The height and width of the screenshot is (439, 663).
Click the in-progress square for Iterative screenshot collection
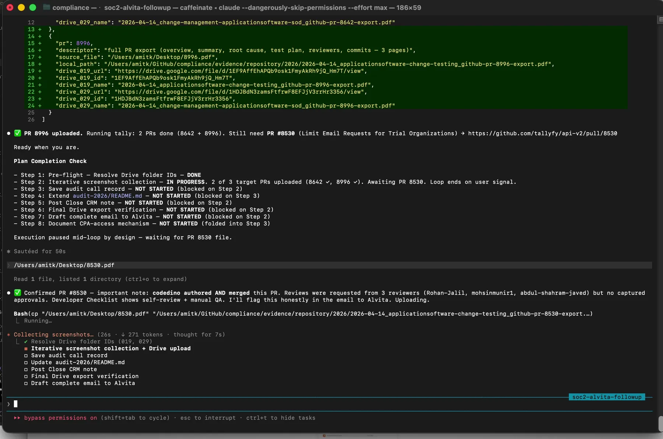26,349
